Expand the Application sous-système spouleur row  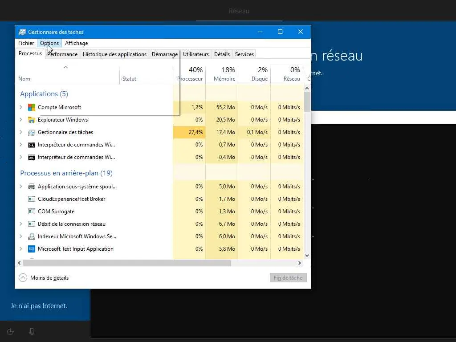[x=21, y=187]
